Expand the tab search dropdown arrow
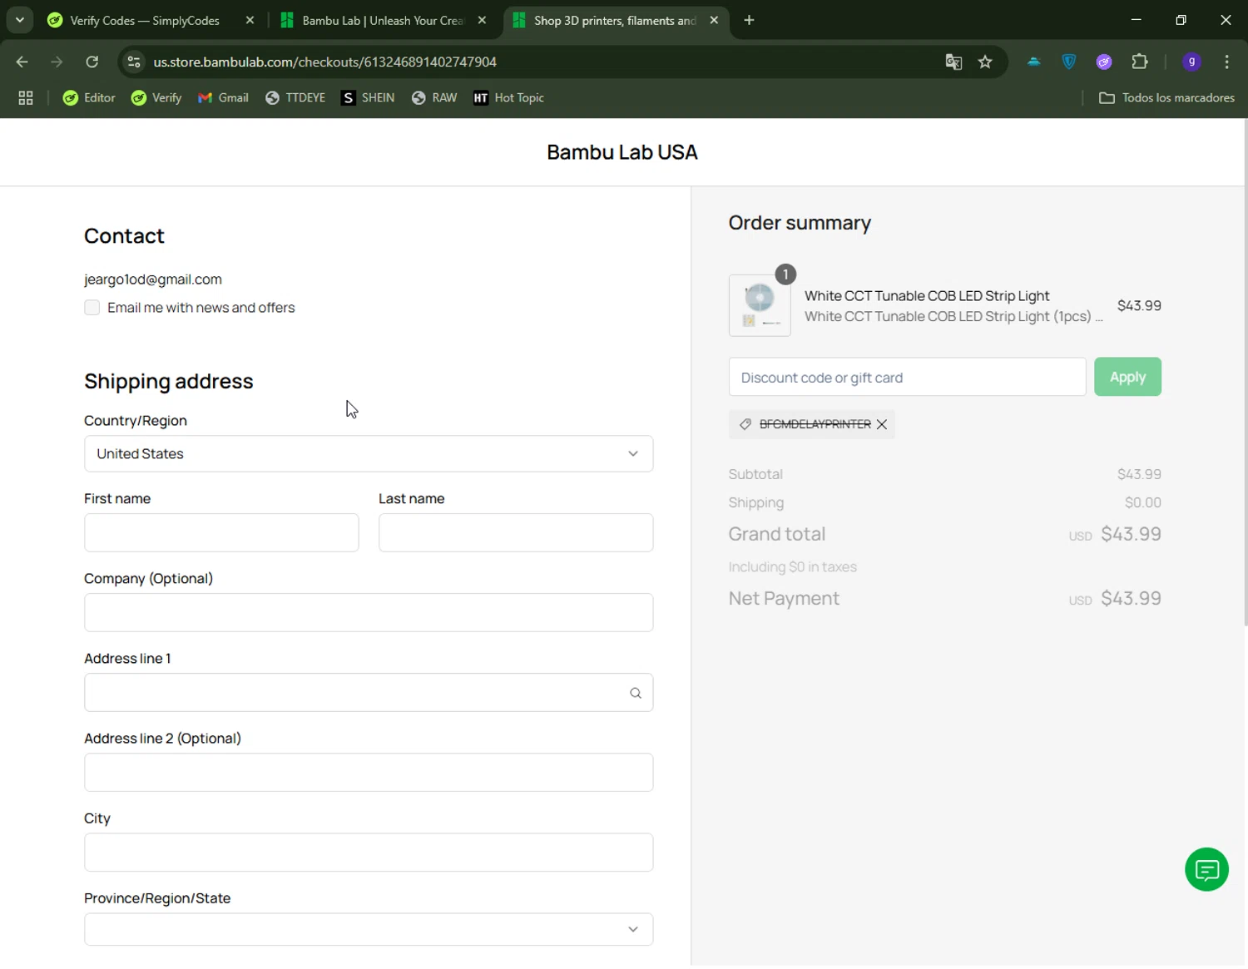 (19, 20)
